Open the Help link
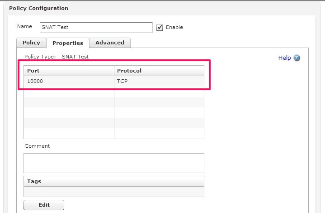 pyautogui.click(x=284, y=58)
